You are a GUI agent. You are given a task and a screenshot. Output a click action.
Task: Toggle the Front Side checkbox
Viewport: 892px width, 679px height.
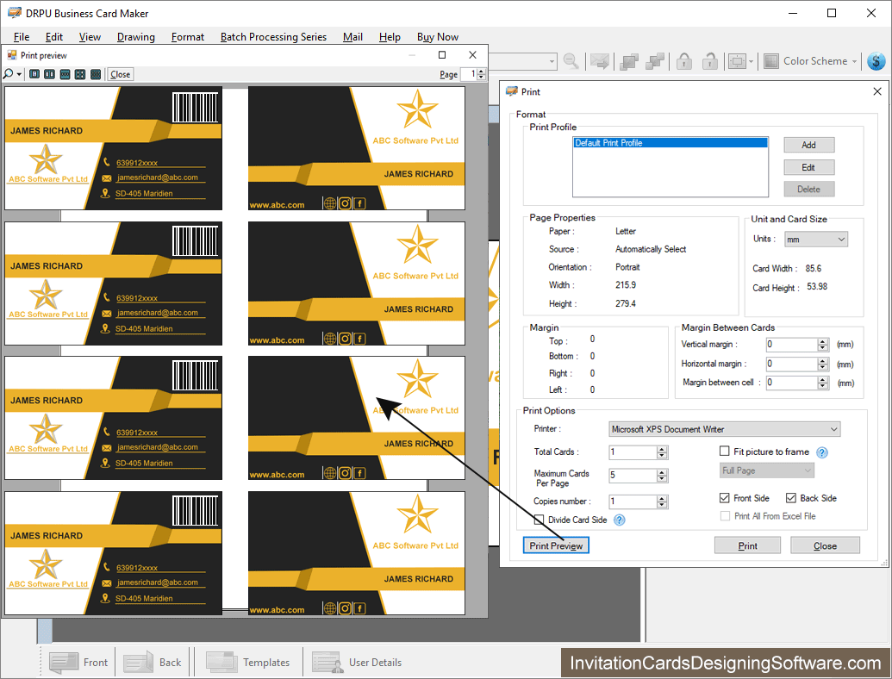[x=724, y=497]
